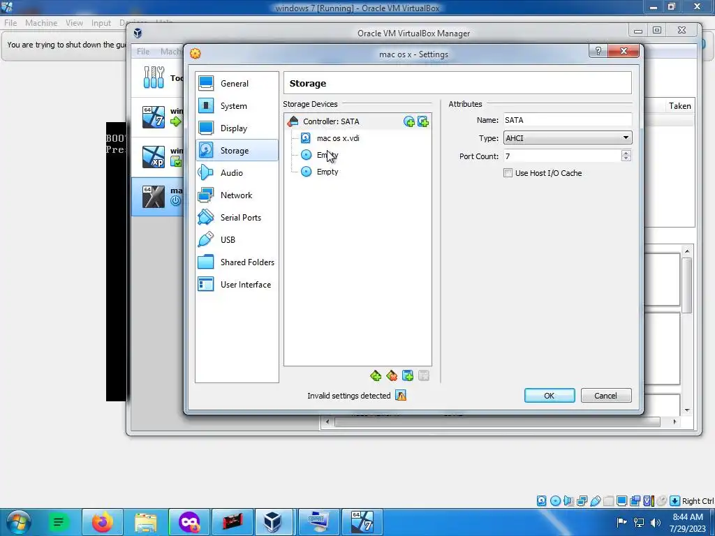
Task: Open File menu in VirtualBox Manager
Action: coord(143,52)
